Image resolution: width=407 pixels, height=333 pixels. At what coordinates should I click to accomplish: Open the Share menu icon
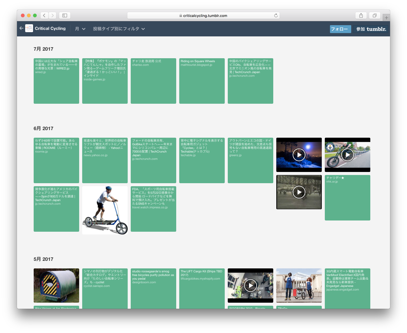point(361,15)
